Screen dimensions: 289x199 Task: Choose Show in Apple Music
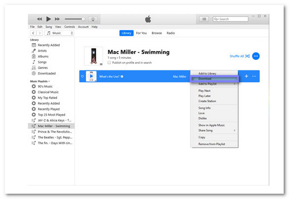pyautogui.click(x=214, y=125)
